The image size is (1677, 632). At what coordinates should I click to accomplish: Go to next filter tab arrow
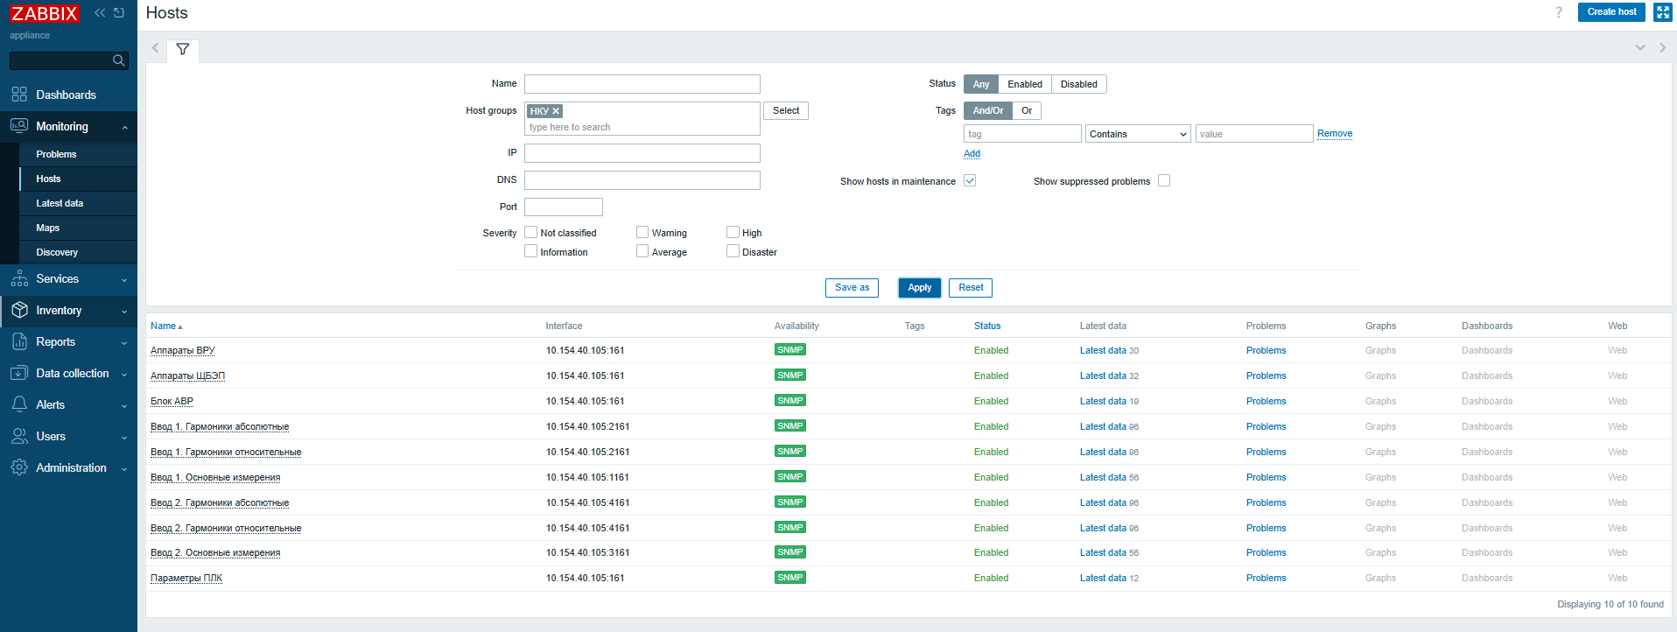point(1662,48)
